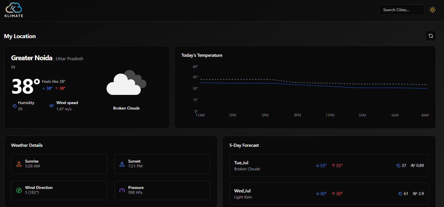The width and height of the screenshot is (444, 207).
Task: Click humidity droplet icon in Tue,Jul row
Action: pos(398,165)
